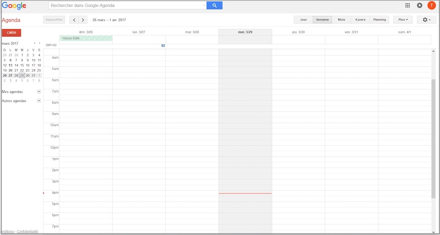
Task: Click the vertical scrollbar thumb
Action: 433,139
